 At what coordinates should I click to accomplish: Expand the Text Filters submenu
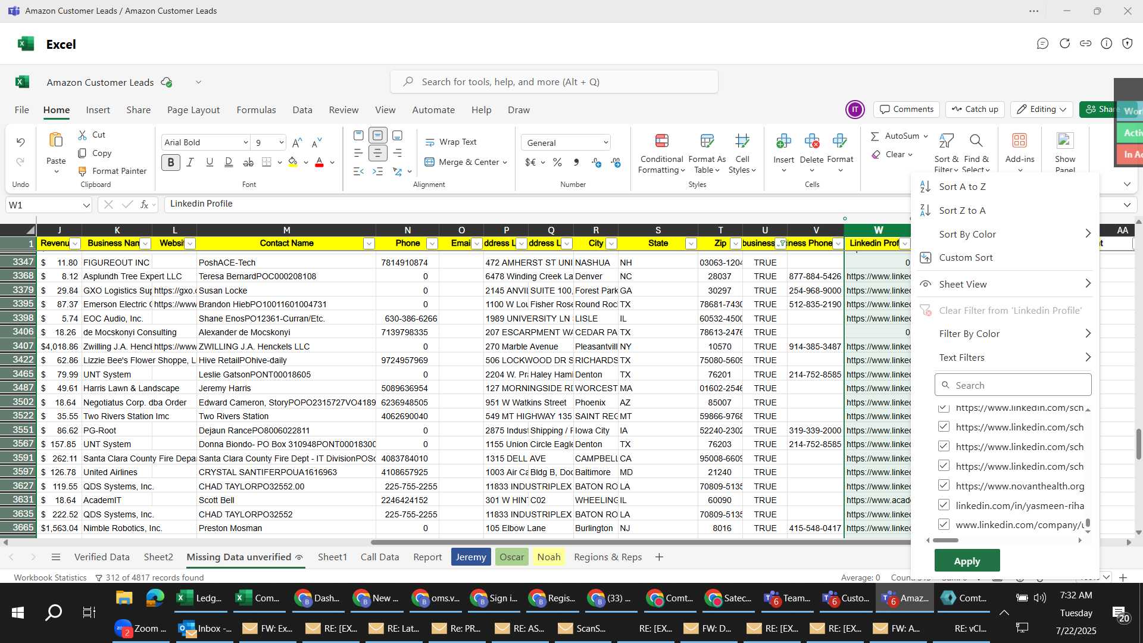point(1088,357)
